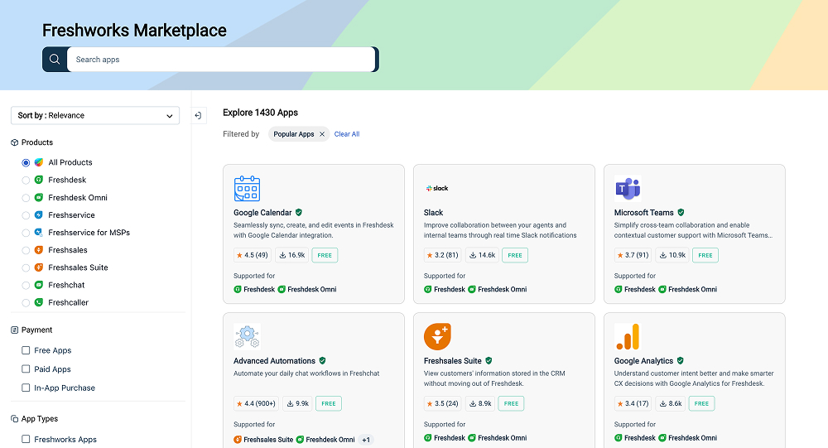Click the Google Calendar 4.5 rating badge

point(253,255)
